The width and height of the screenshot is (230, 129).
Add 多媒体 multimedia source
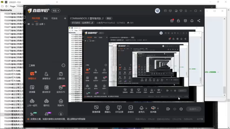[x=131, y=109]
